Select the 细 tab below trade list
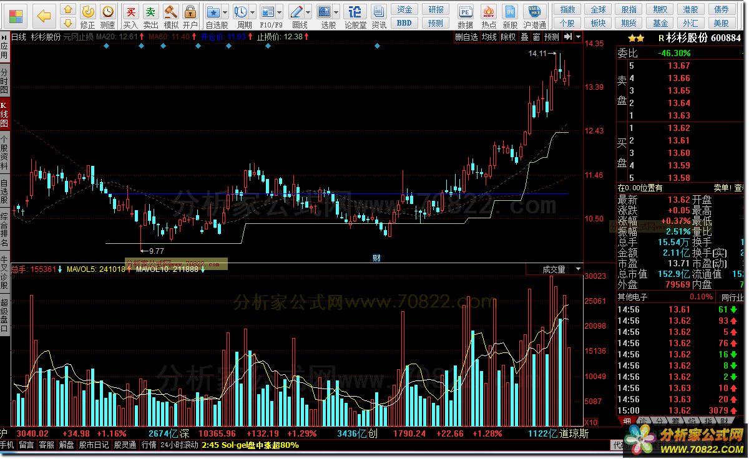The image size is (749, 459). [626, 422]
